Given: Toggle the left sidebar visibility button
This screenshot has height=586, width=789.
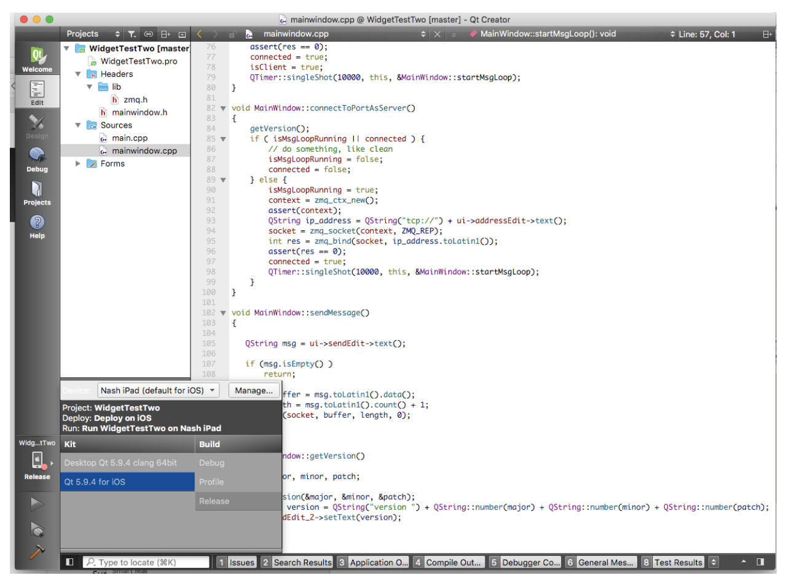Looking at the screenshot, I should tap(70, 562).
